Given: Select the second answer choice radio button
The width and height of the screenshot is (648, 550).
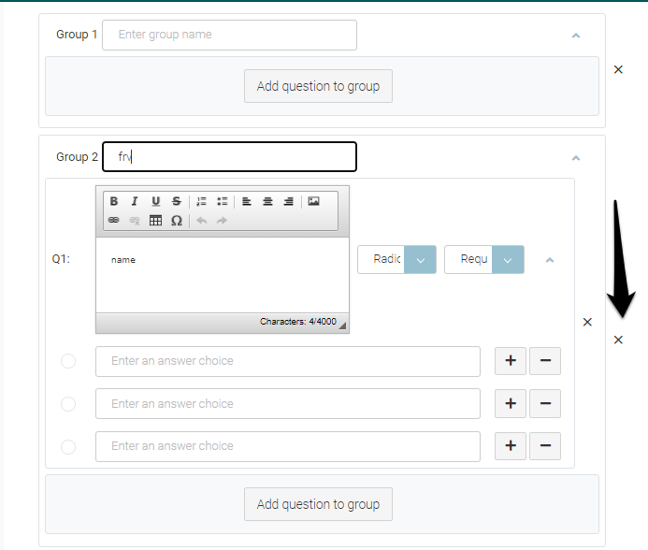Looking at the screenshot, I should (68, 404).
